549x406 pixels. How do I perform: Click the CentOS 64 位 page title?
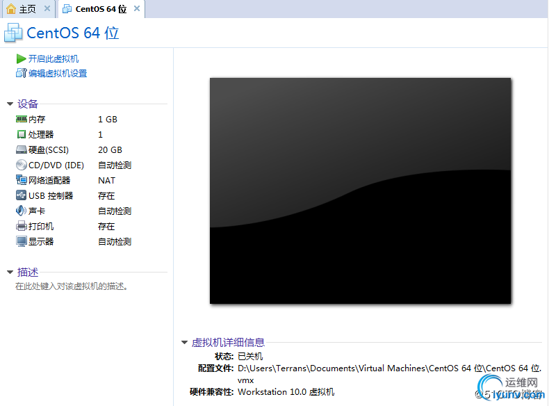tap(73, 33)
